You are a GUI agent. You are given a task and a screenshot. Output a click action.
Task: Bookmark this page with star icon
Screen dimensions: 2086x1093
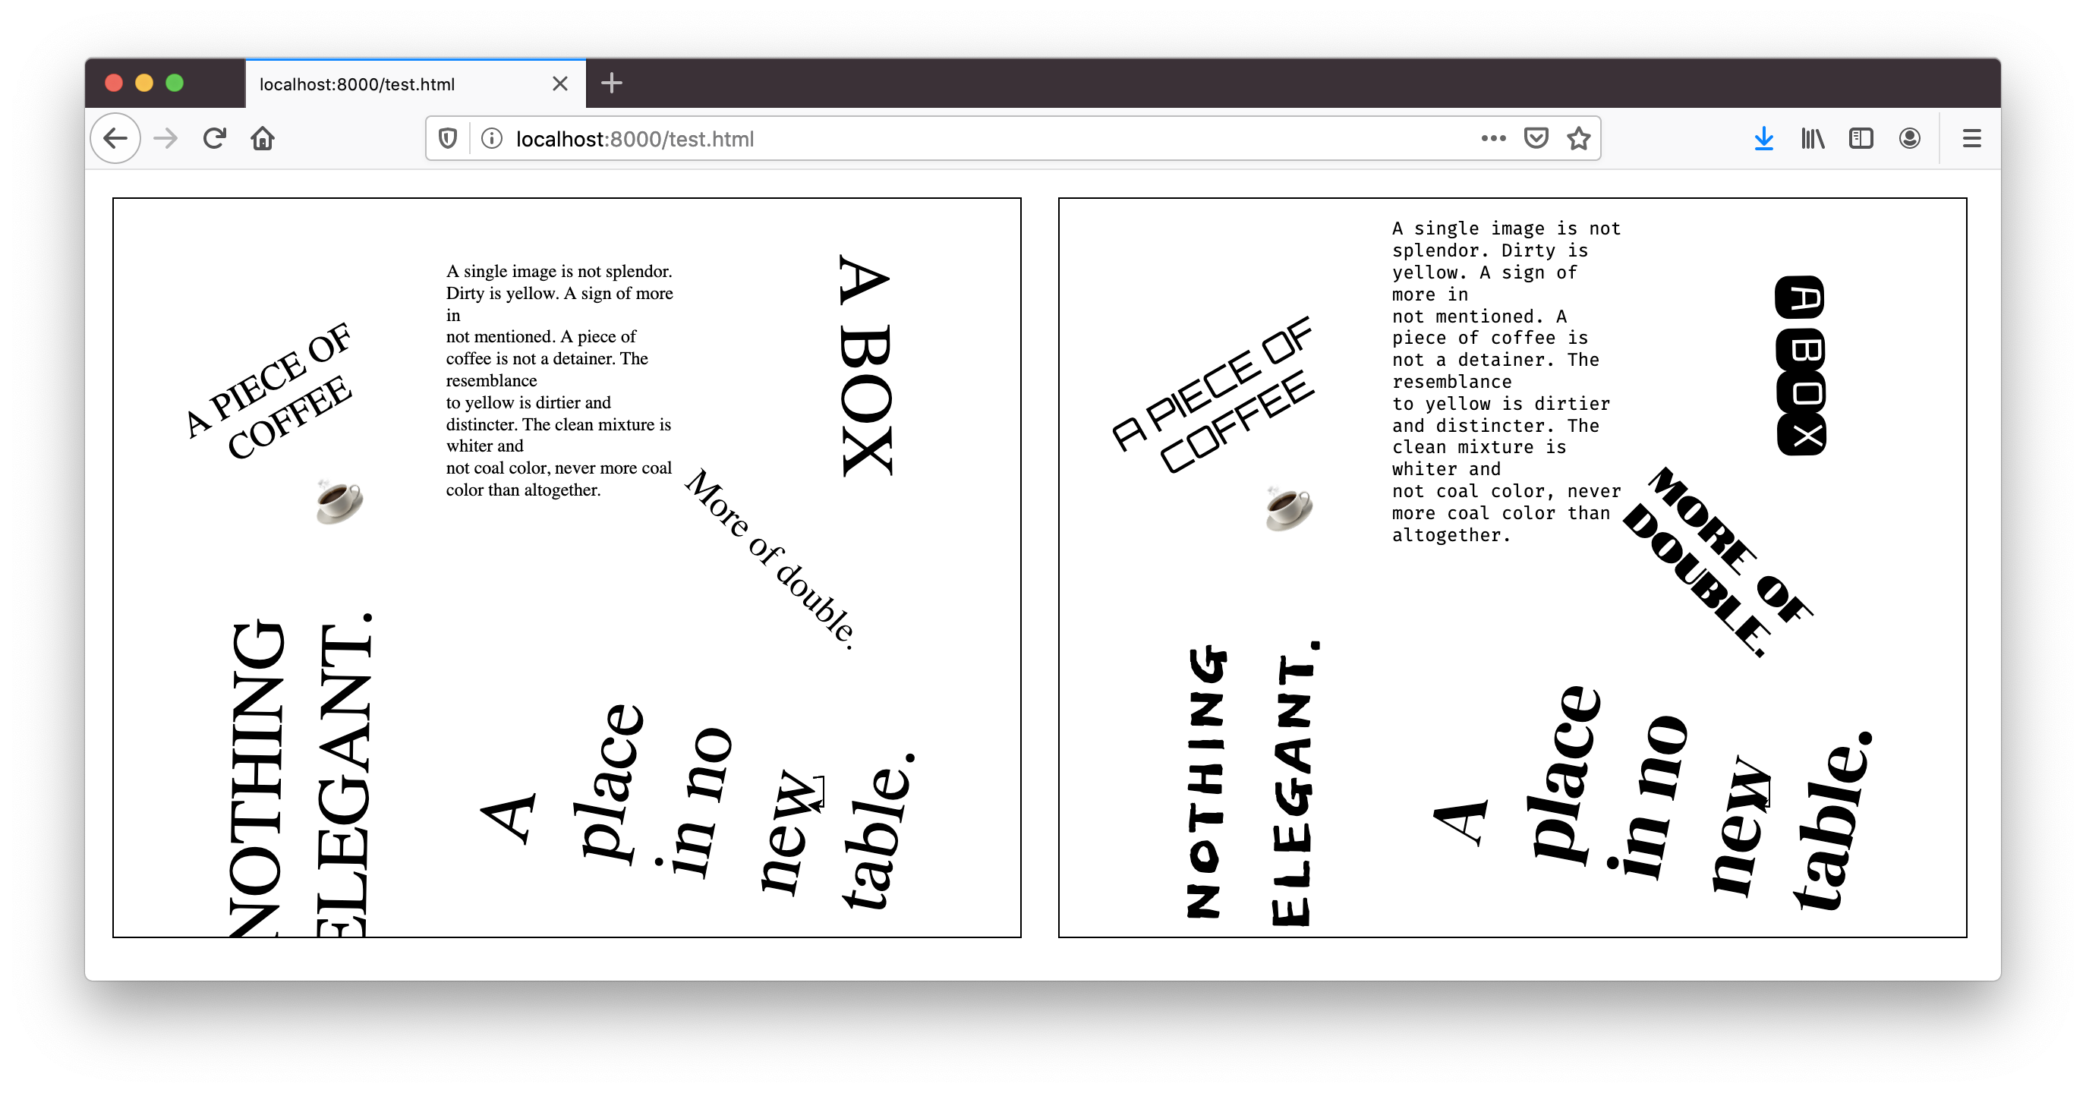(x=1578, y=138)
